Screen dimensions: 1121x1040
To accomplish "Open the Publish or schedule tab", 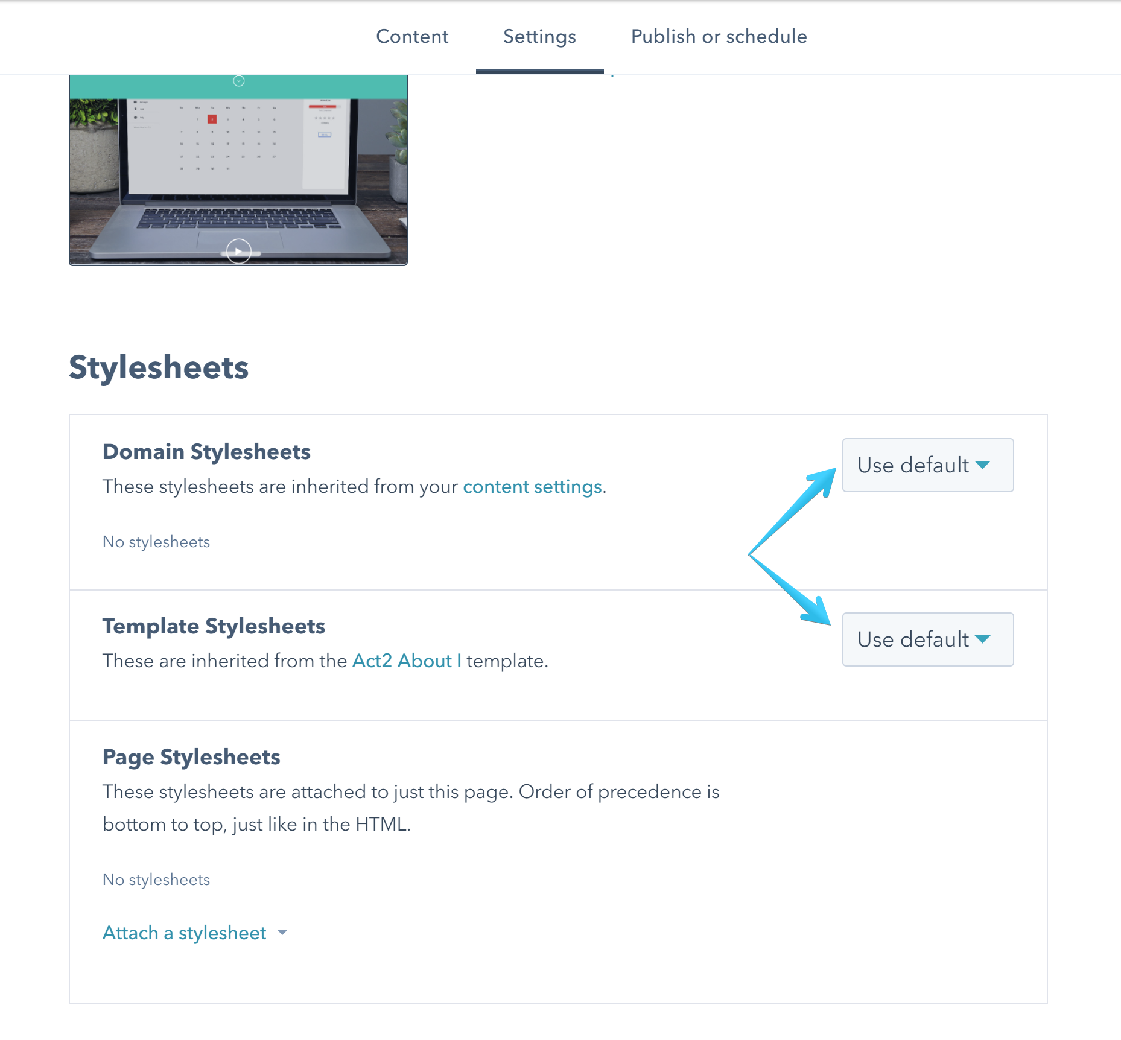I will point(719,36).
